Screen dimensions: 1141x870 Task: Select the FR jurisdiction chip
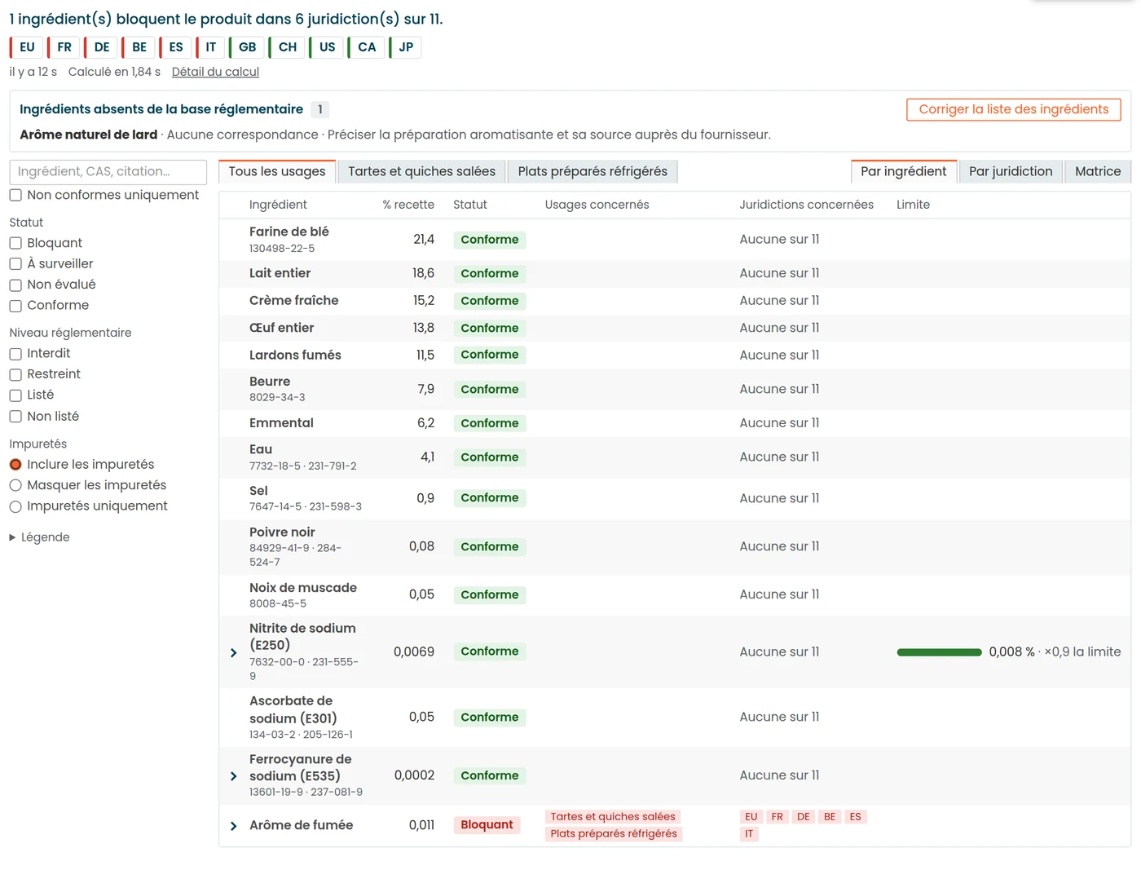[x=64, y=47]
